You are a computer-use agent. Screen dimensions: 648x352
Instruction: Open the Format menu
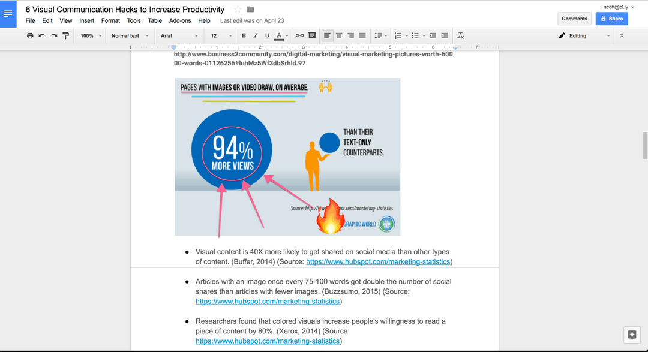[110, 20]
